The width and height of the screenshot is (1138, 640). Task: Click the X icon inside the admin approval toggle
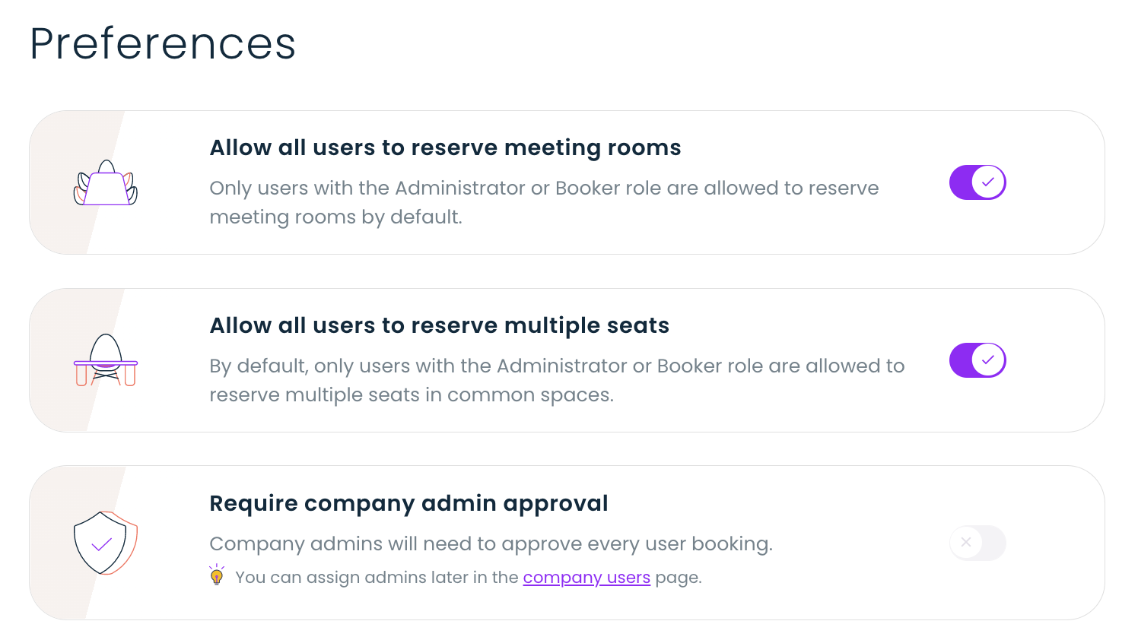pyautogui.click(x=966, y=543)
